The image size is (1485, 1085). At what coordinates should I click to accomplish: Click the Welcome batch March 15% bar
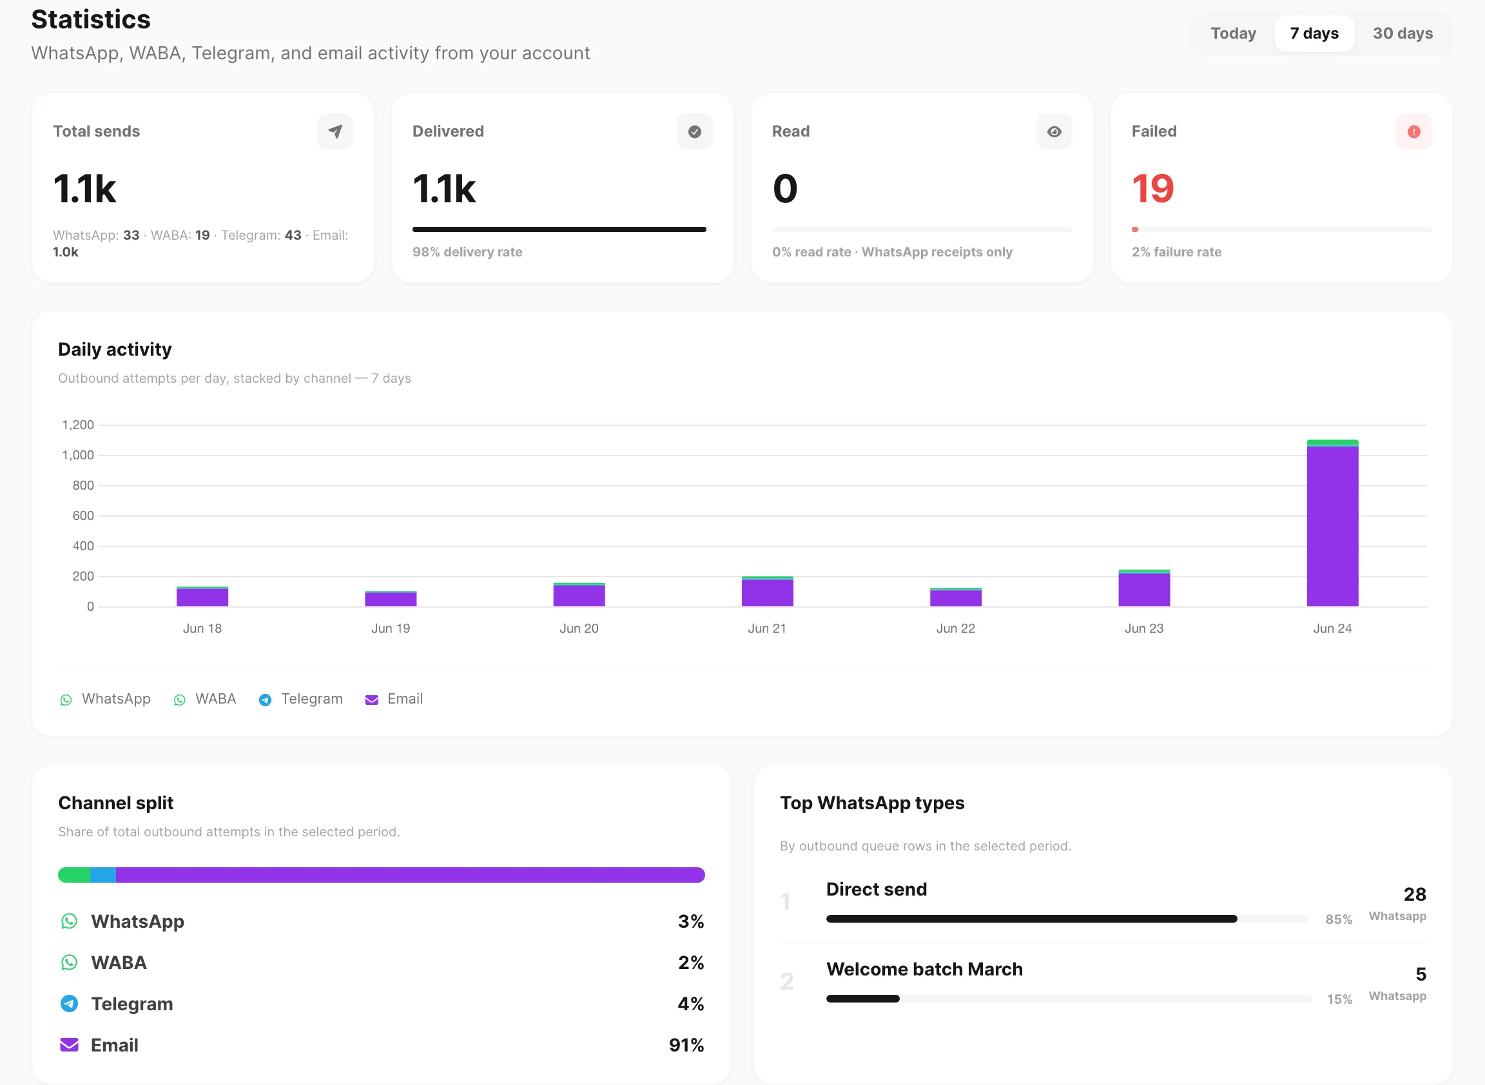[x=1068, y=998]
